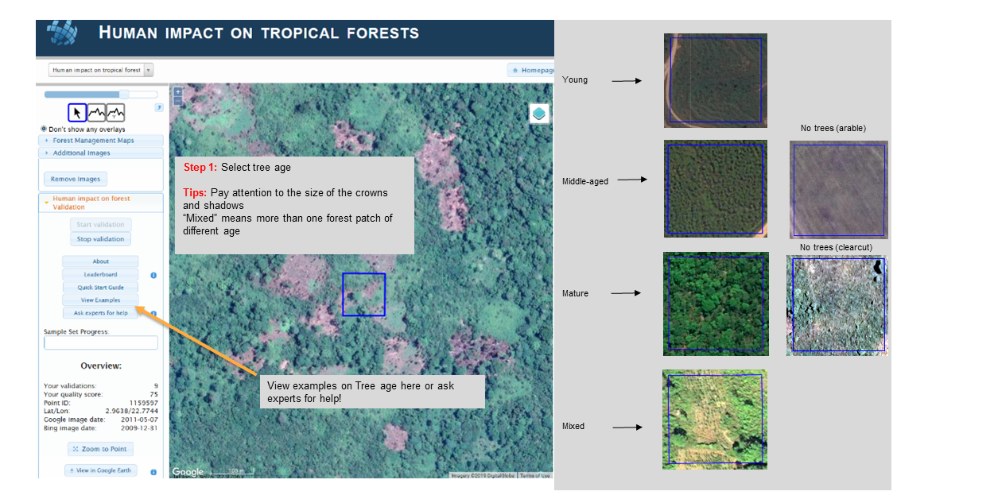Expand the Additional Images section
The image size is (994, 499).
pyautogui.click(x=100, y=153)
